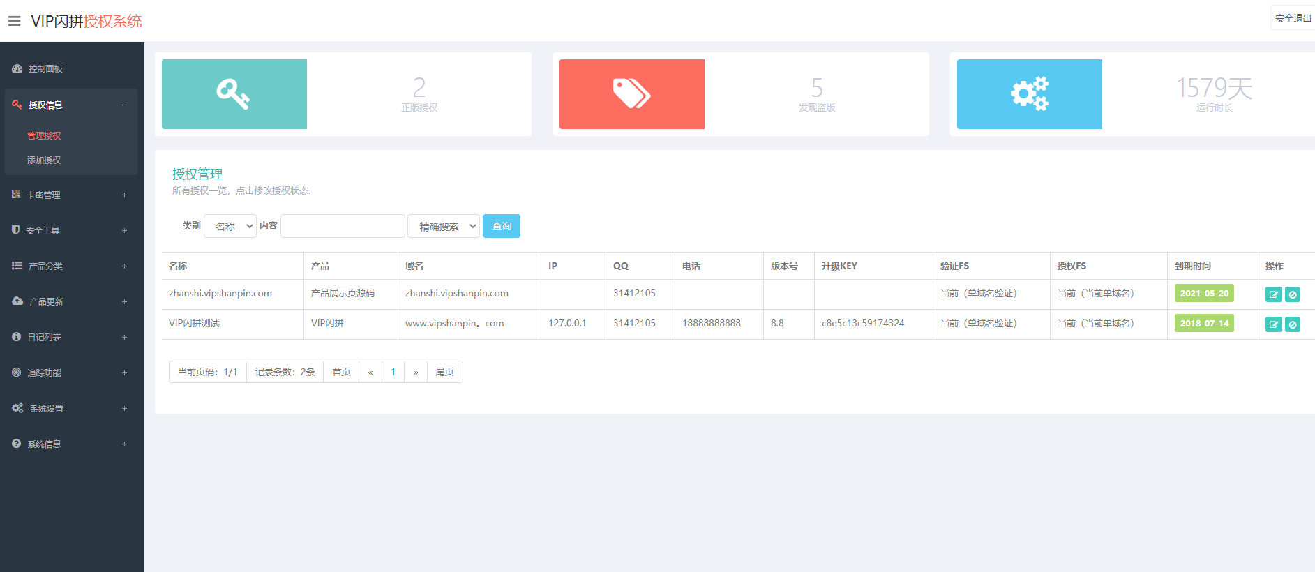Expand the 系统设置 menu section
Viewport: 1315px width, 572px height.
[124, 408]
